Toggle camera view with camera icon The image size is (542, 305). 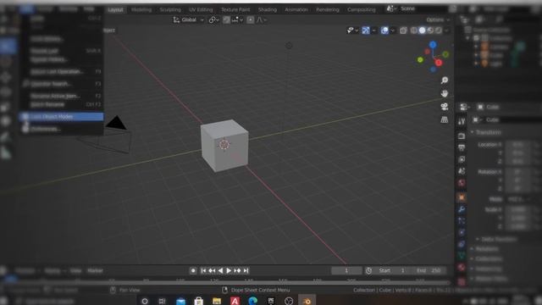click(445, 107)
